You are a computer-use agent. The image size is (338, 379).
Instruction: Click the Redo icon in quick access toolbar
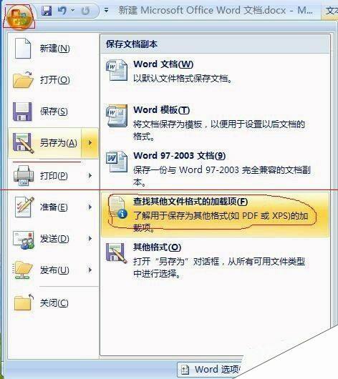pos(85,11)
